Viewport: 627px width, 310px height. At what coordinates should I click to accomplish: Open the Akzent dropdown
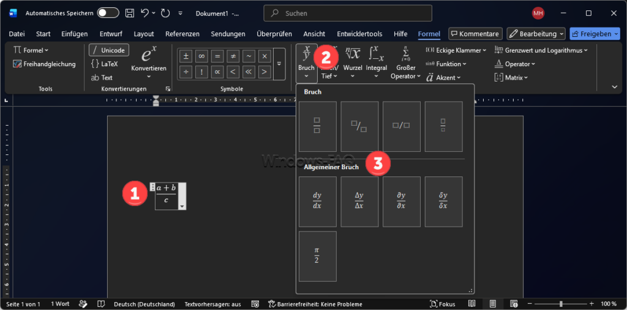[444, 78]
